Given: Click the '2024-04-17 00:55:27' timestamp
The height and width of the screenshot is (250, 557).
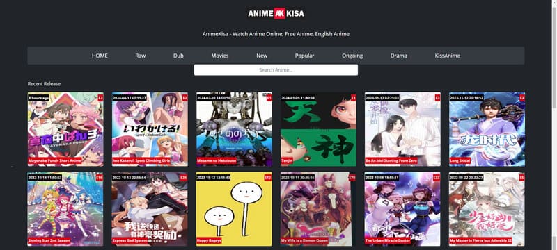Looking at the screenshot, I should tap(129, 98).
